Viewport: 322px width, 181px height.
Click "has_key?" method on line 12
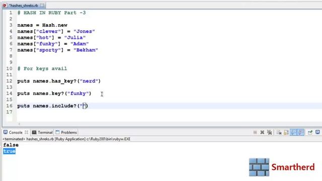64,81
